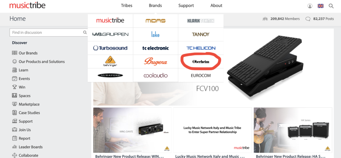Click the Our Brands sidebar icon

coord(15,53)
